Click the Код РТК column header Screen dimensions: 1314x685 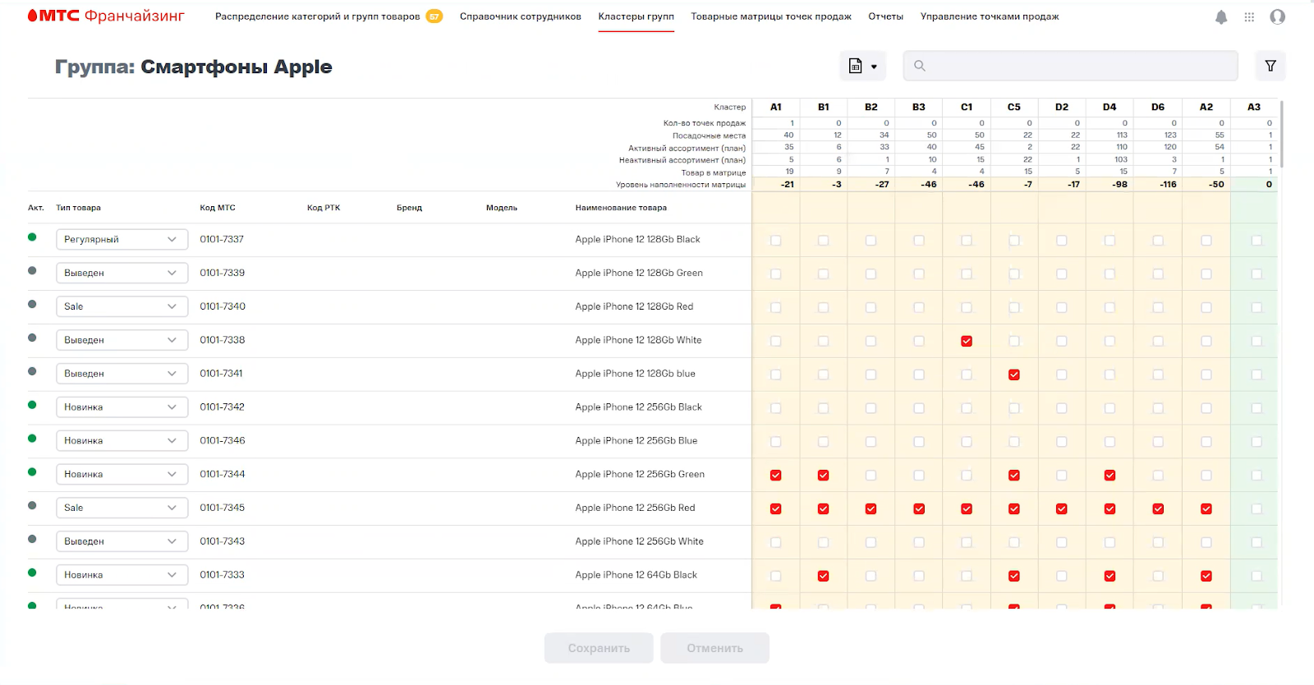[x=324, y=208]
